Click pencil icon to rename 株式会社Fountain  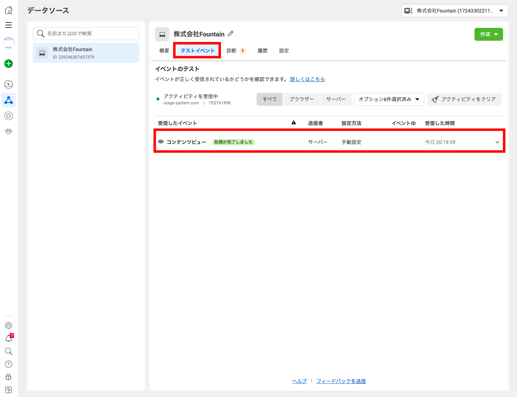pos(231,34)
